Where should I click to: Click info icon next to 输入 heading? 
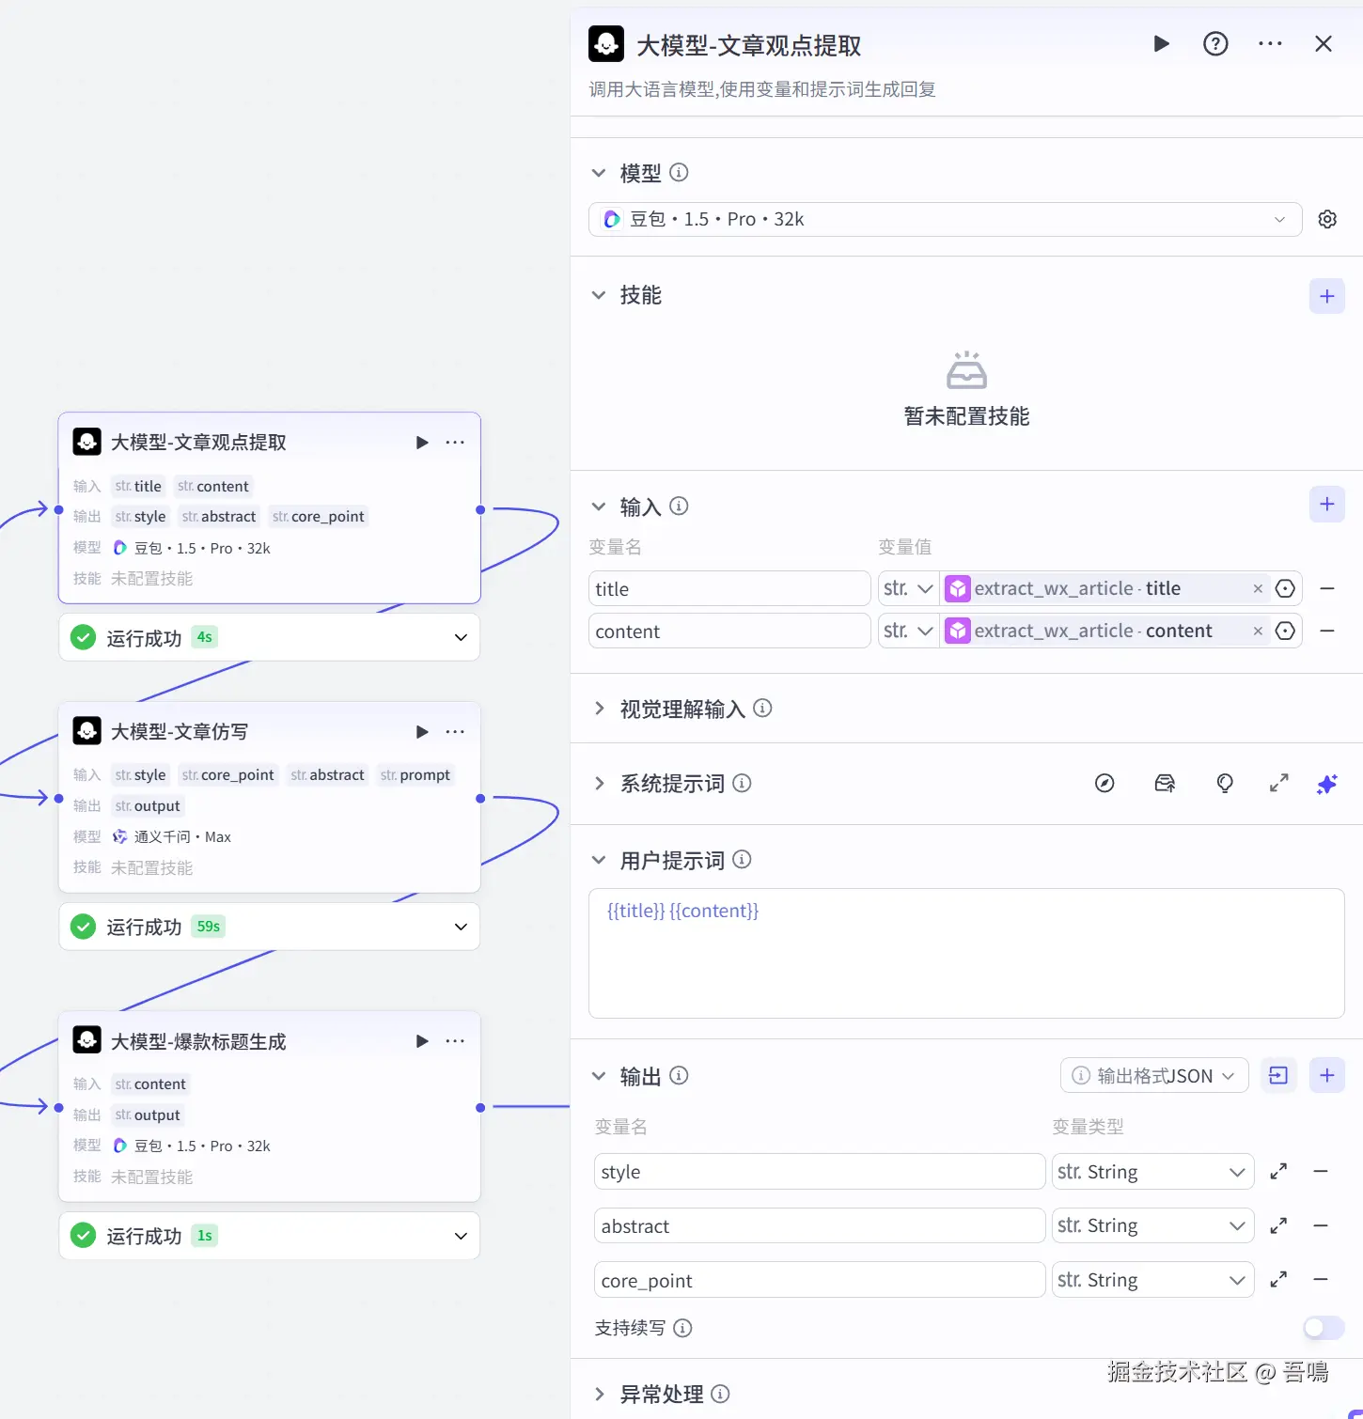[x=679, y=507]
